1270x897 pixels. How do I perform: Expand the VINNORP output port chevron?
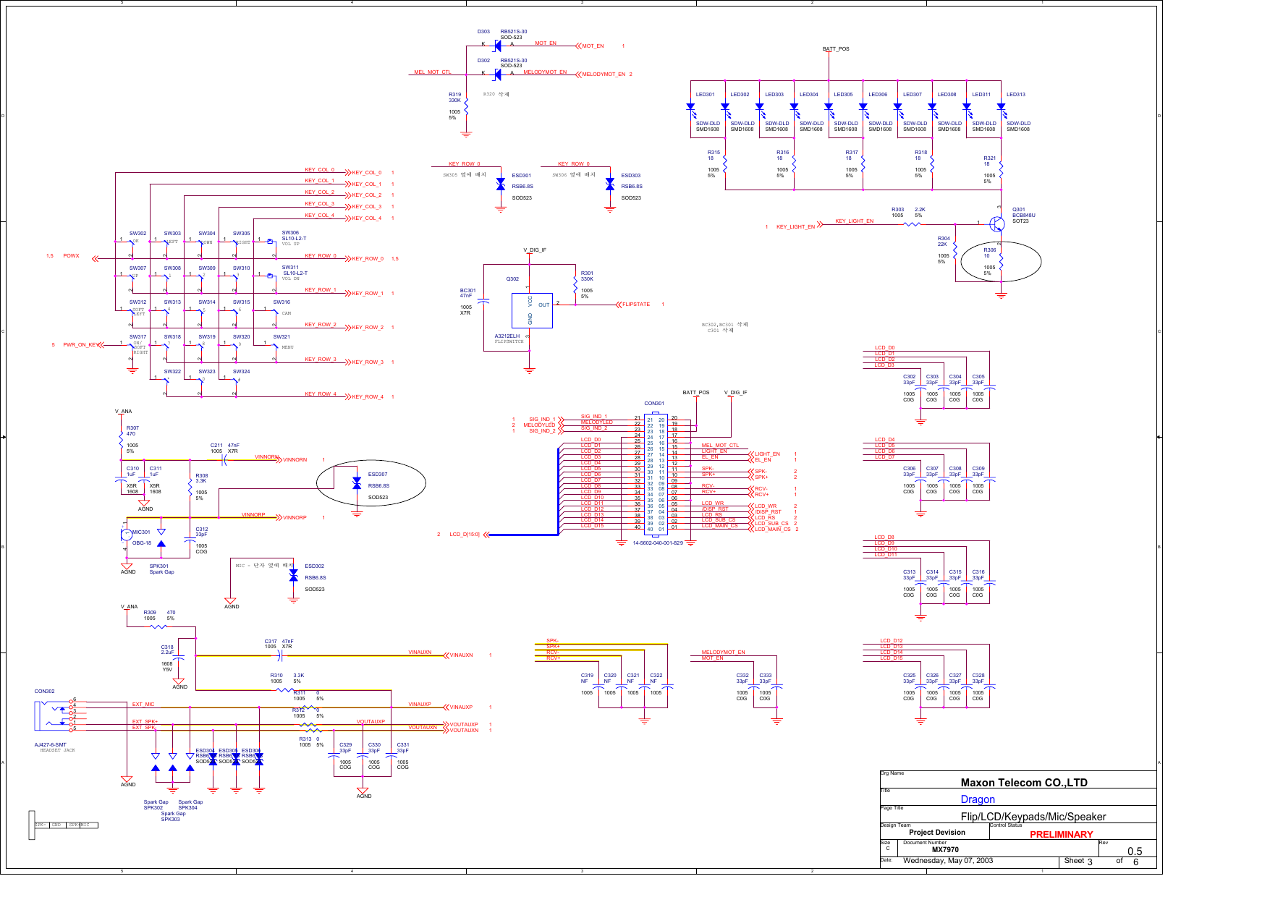(279, 518)
